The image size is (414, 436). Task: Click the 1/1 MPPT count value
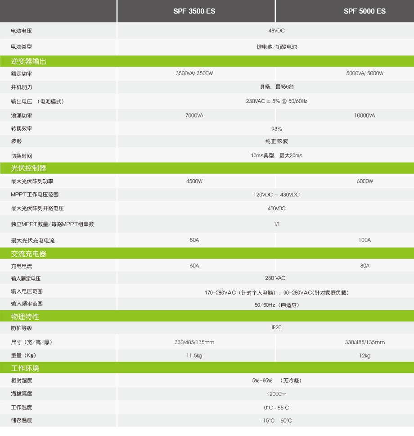click(x=276, y=224)
